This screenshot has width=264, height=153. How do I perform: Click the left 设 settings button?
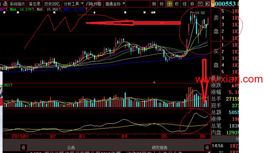tap(24, 147)
